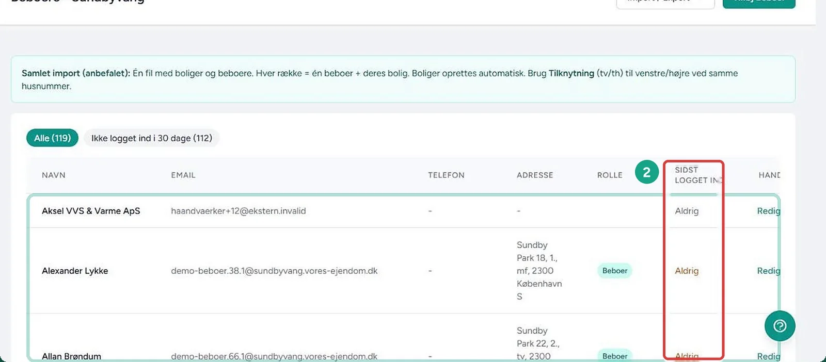
Task: Sort by the NAVN column header
Action: (54, 175)
